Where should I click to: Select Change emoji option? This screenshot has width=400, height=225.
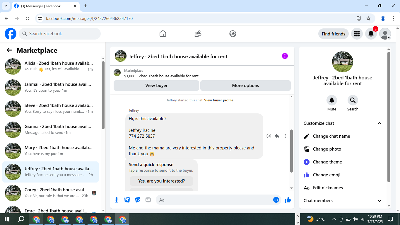click(x=343, y=175)
